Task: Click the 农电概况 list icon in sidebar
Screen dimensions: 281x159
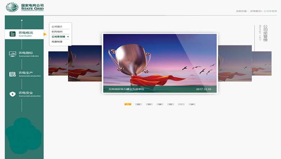Action: click(x=13, y=34)
